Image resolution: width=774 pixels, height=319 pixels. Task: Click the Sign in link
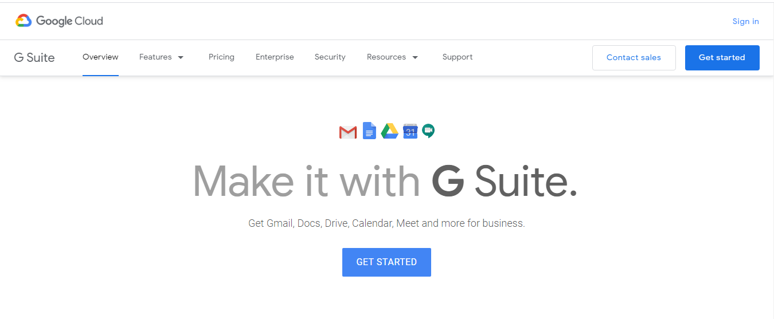(x=745, y=21)
